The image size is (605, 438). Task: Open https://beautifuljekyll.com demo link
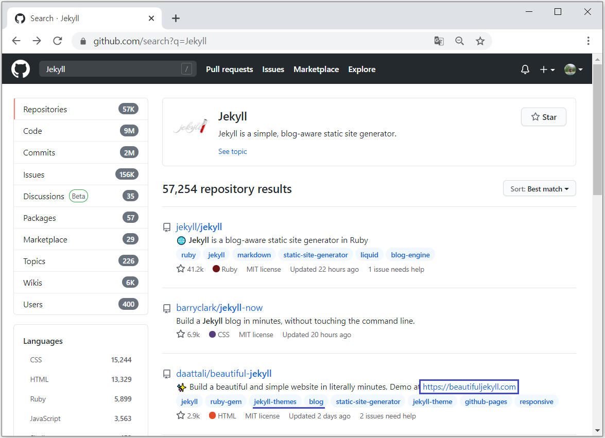tap(469, 387)
